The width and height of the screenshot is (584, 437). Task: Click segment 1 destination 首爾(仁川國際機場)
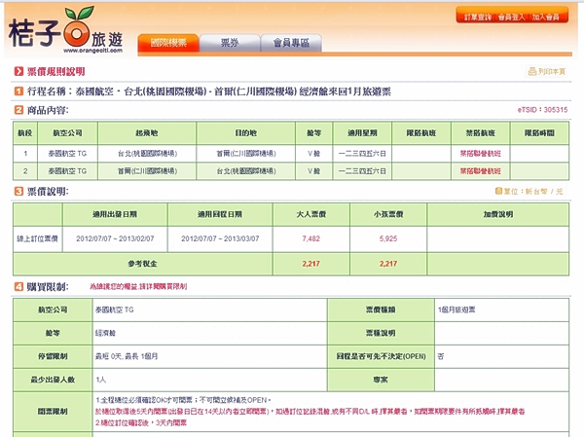click(x=246, y=154)
